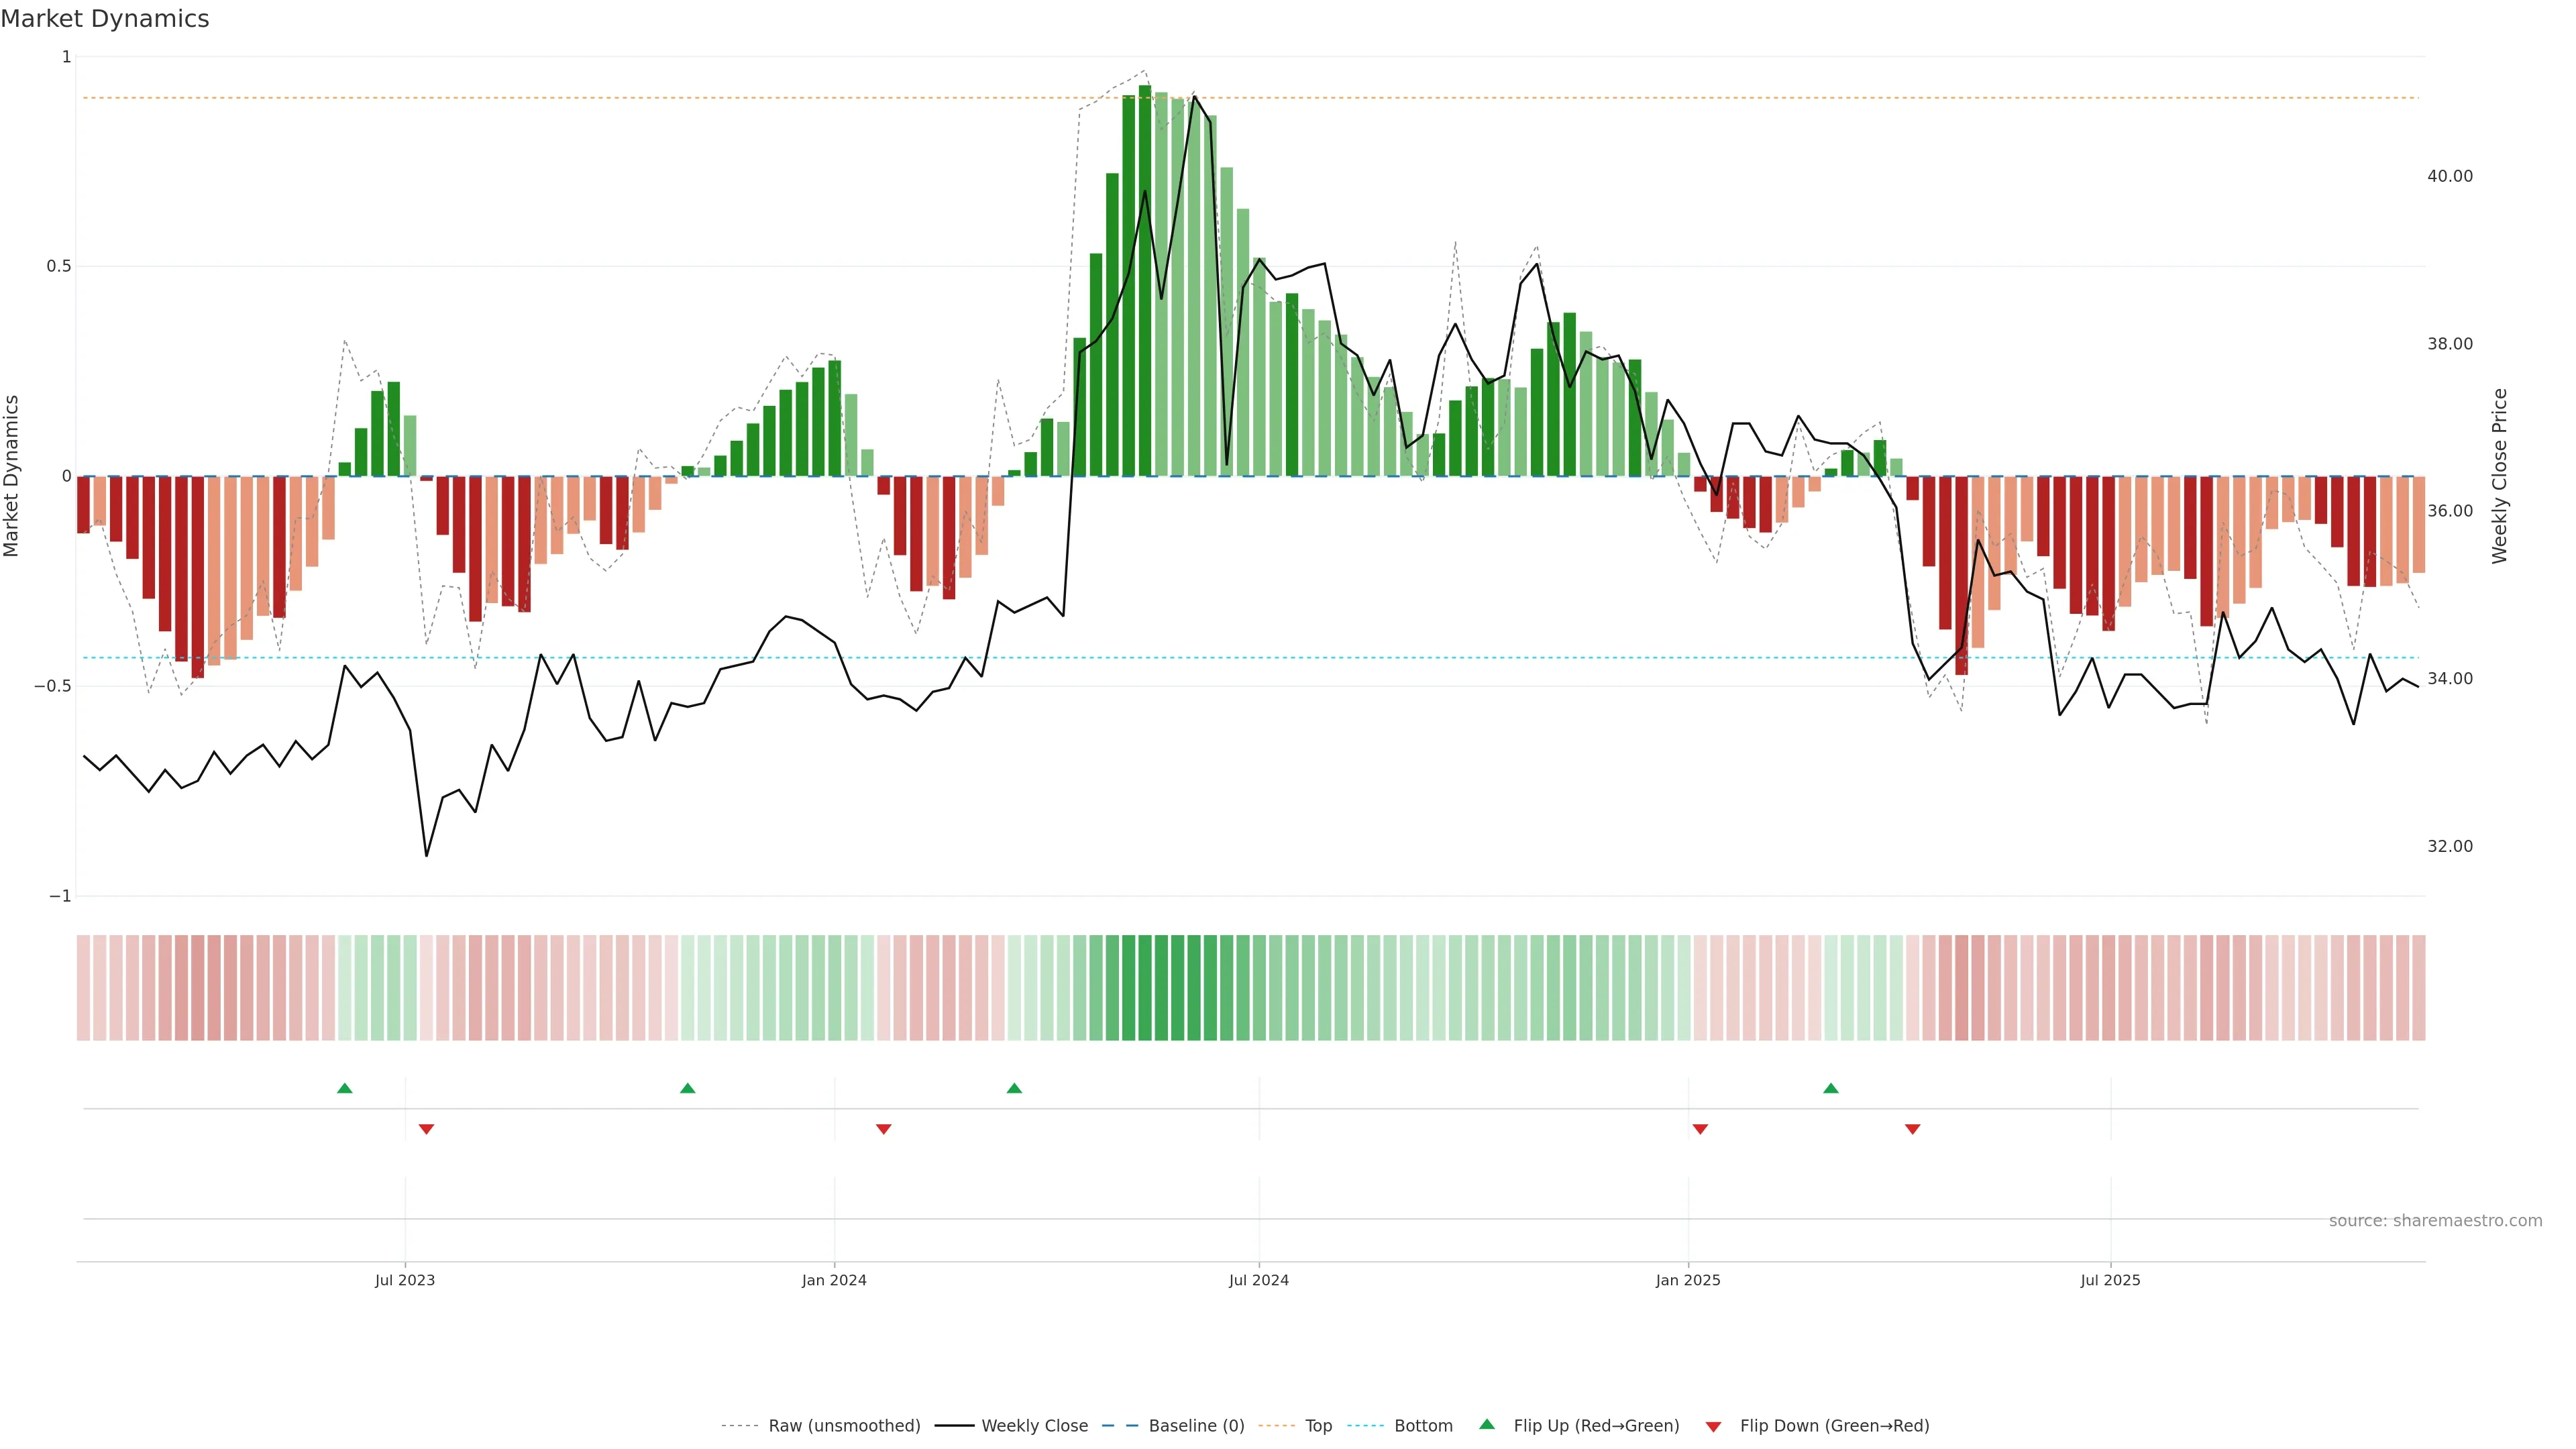Click the red flip-down marker just after Jan 2025

(x=1700, y=1129)
